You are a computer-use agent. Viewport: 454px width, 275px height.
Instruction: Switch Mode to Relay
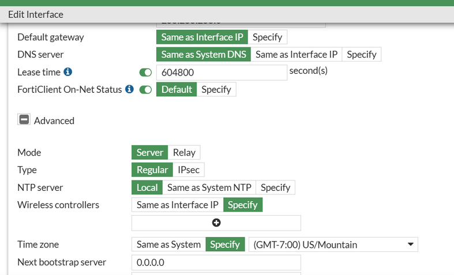tap(184, 153)
